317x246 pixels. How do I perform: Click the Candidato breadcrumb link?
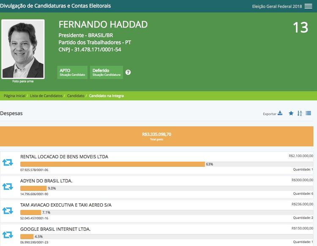(x=76, y=96)
